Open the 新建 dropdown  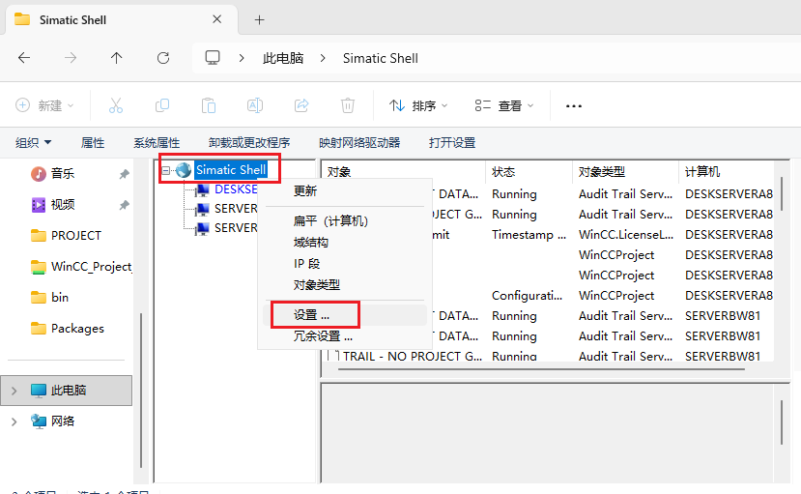tap(44, 105)
